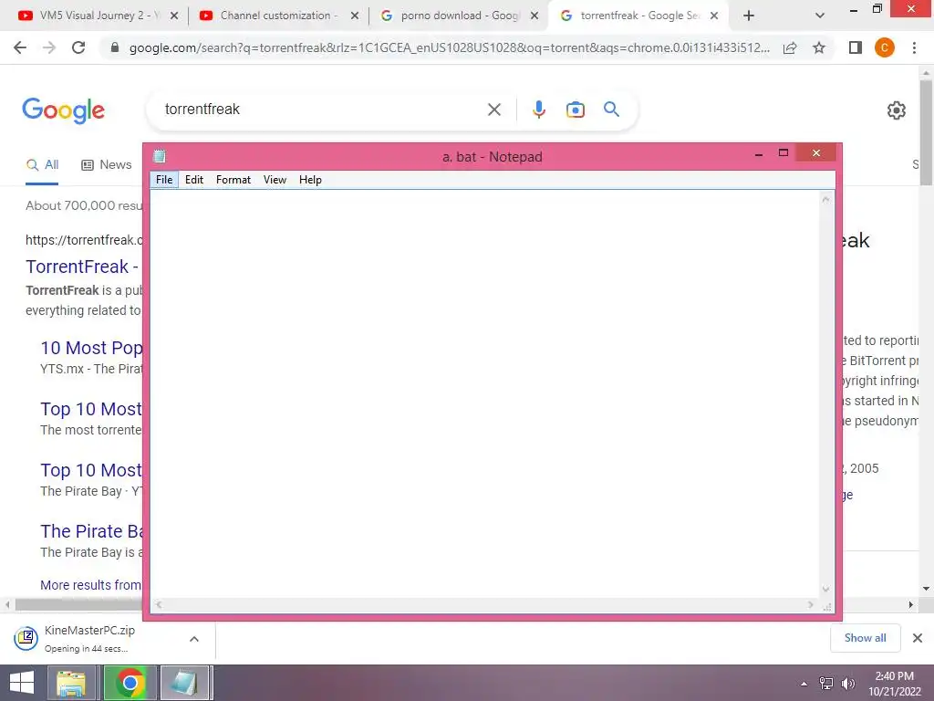The height and width of the screenshot is (701, 934).
Task: Click Notepad taskbar icon
Action: coord(184,683)
